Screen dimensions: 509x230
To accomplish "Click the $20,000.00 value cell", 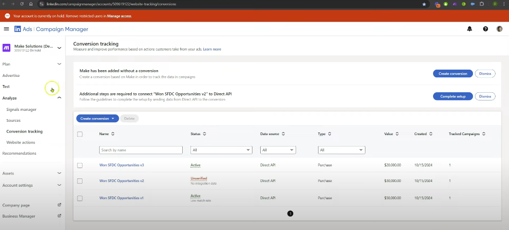I will click(x=392, y=165).
